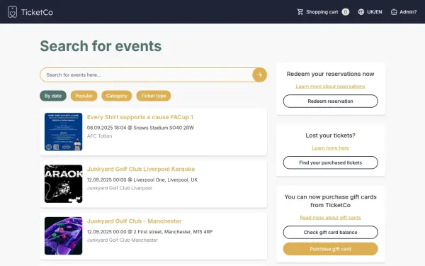Open Learn more about reservations link
This screenshot has height=266, width=425.
pyautogui.click(x=330, y=87)
